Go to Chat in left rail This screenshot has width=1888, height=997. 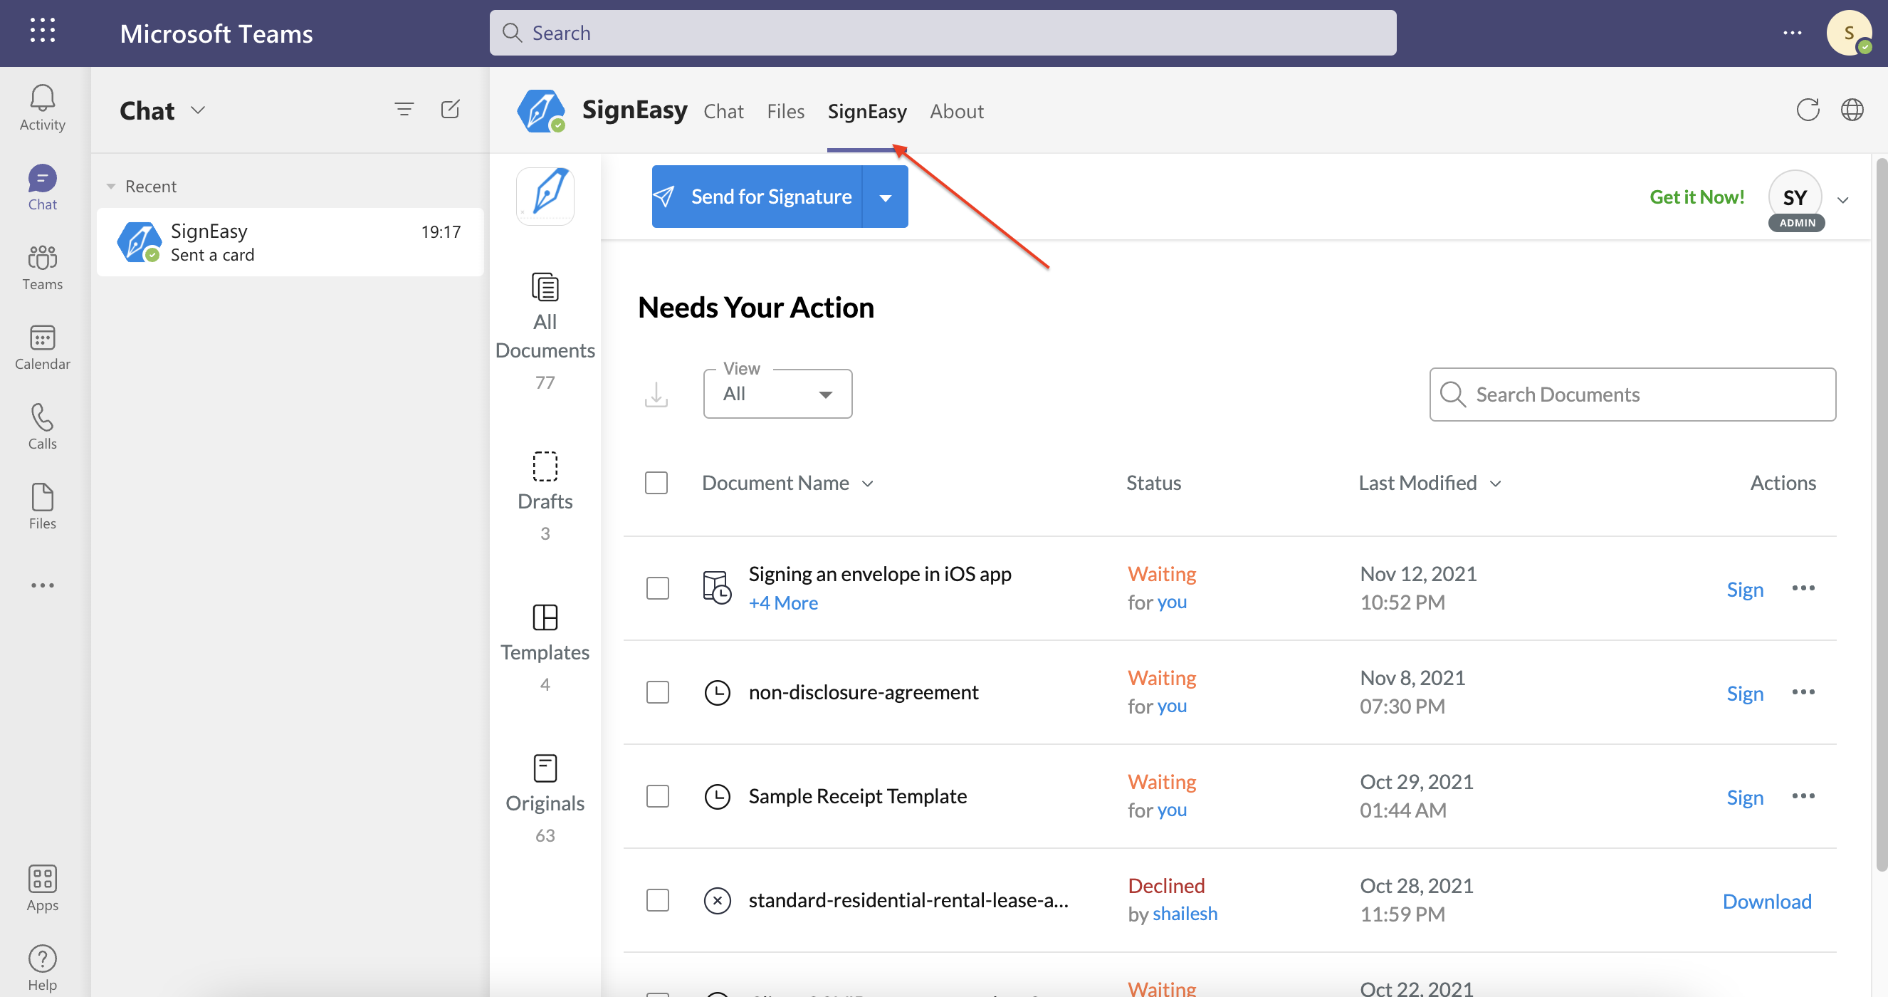(x=43, y=187)
